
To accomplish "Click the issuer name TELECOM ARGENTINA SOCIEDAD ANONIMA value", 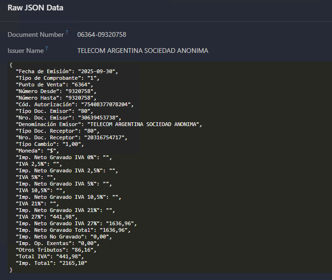I will pos(142,51).
